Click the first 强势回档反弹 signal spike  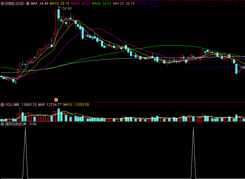(25, 153)
